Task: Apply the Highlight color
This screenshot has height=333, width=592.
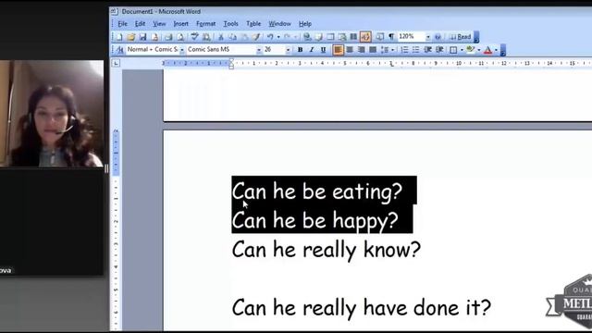Action: pos(470,50)
